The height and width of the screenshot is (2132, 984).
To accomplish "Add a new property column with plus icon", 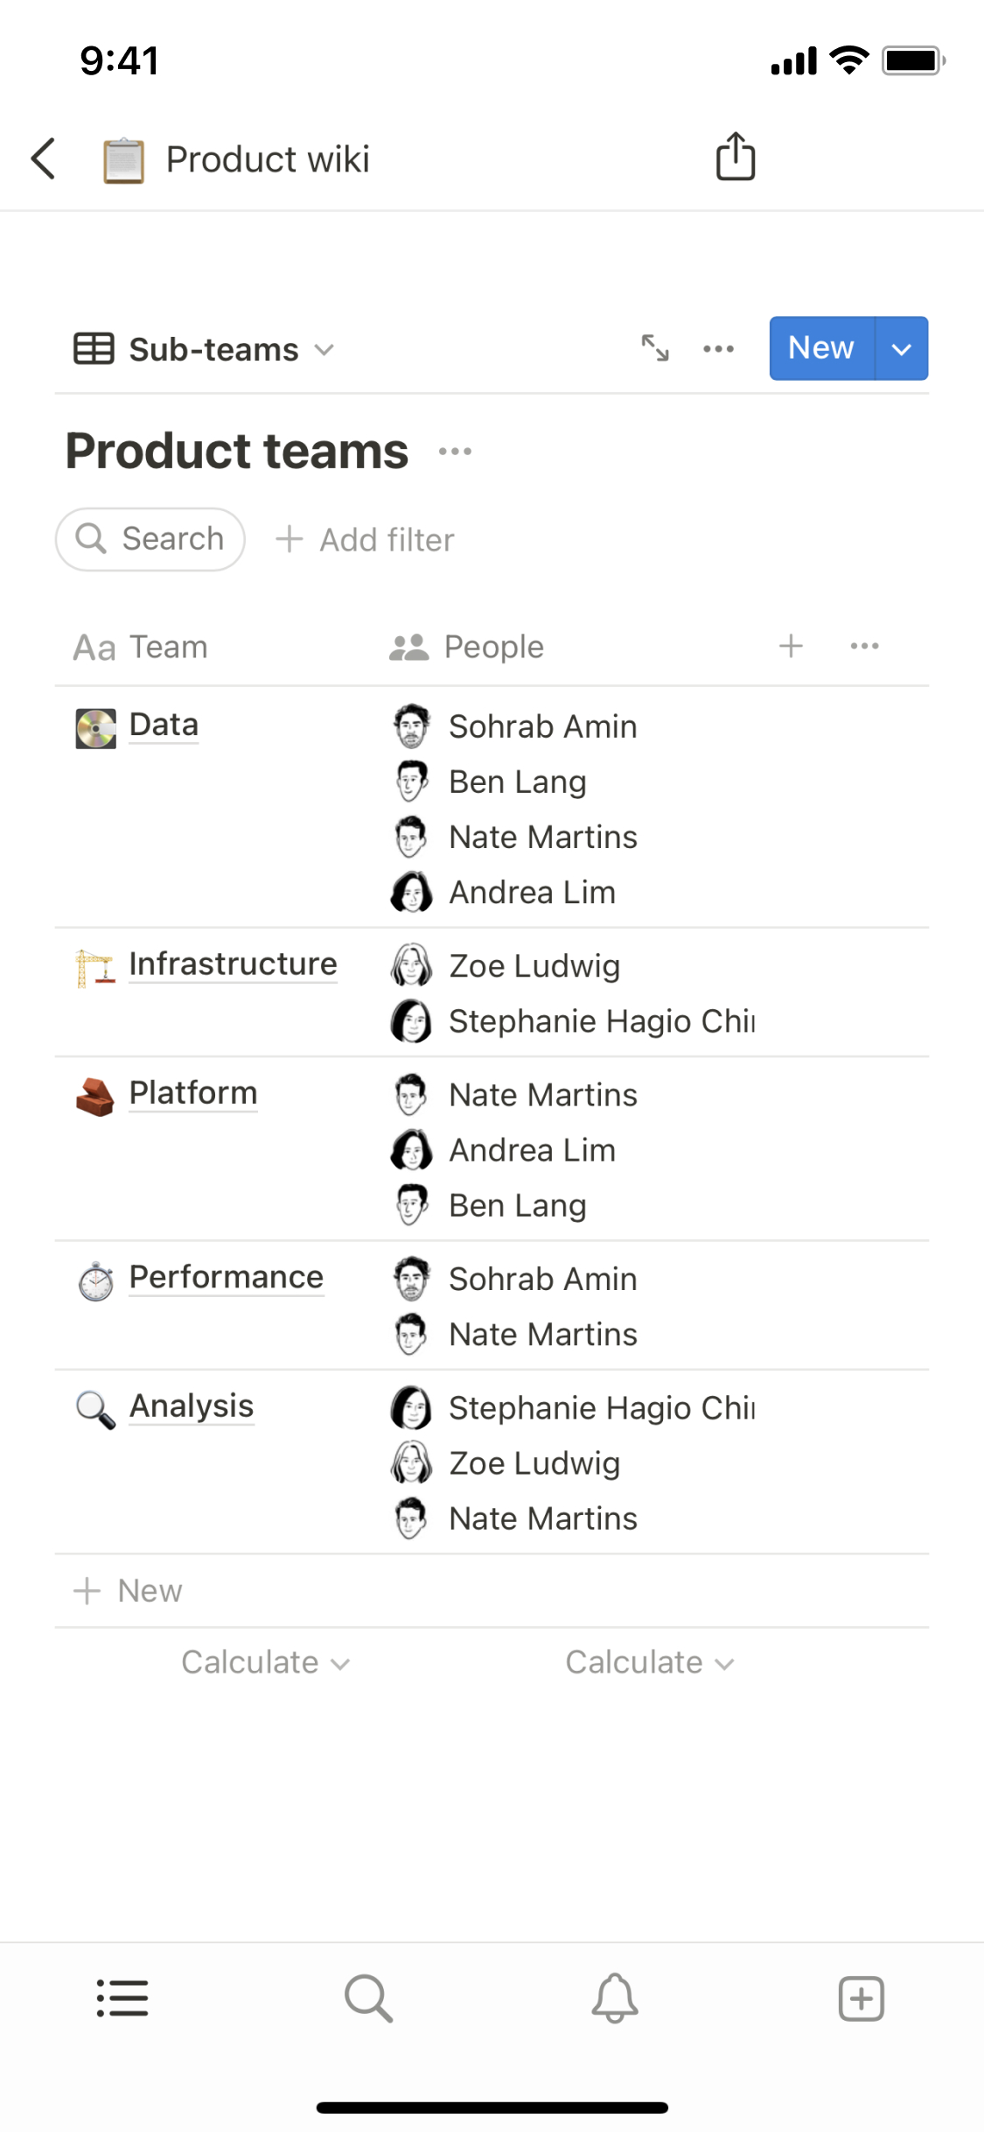I will [791, 646].
